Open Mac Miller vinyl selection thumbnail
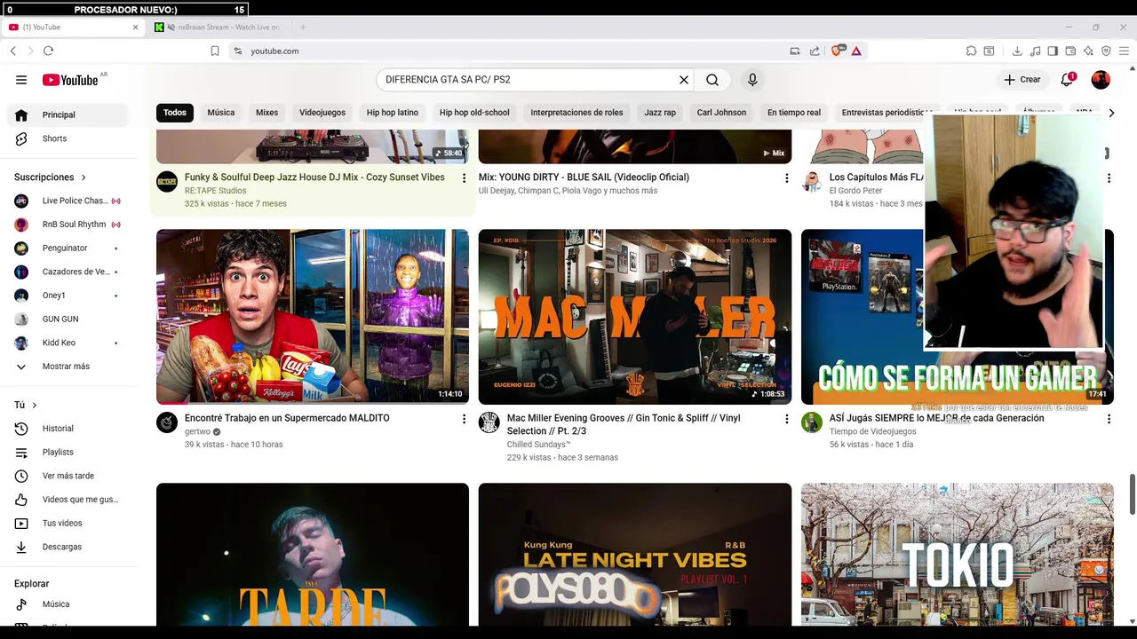Image resolution: width=1137 pixels, height=639 pixels. [x=635, y=317]
